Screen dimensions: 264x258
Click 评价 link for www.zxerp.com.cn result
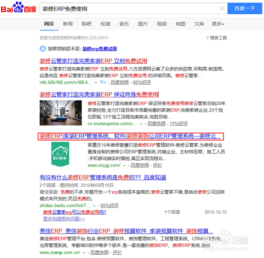point(117,252)
